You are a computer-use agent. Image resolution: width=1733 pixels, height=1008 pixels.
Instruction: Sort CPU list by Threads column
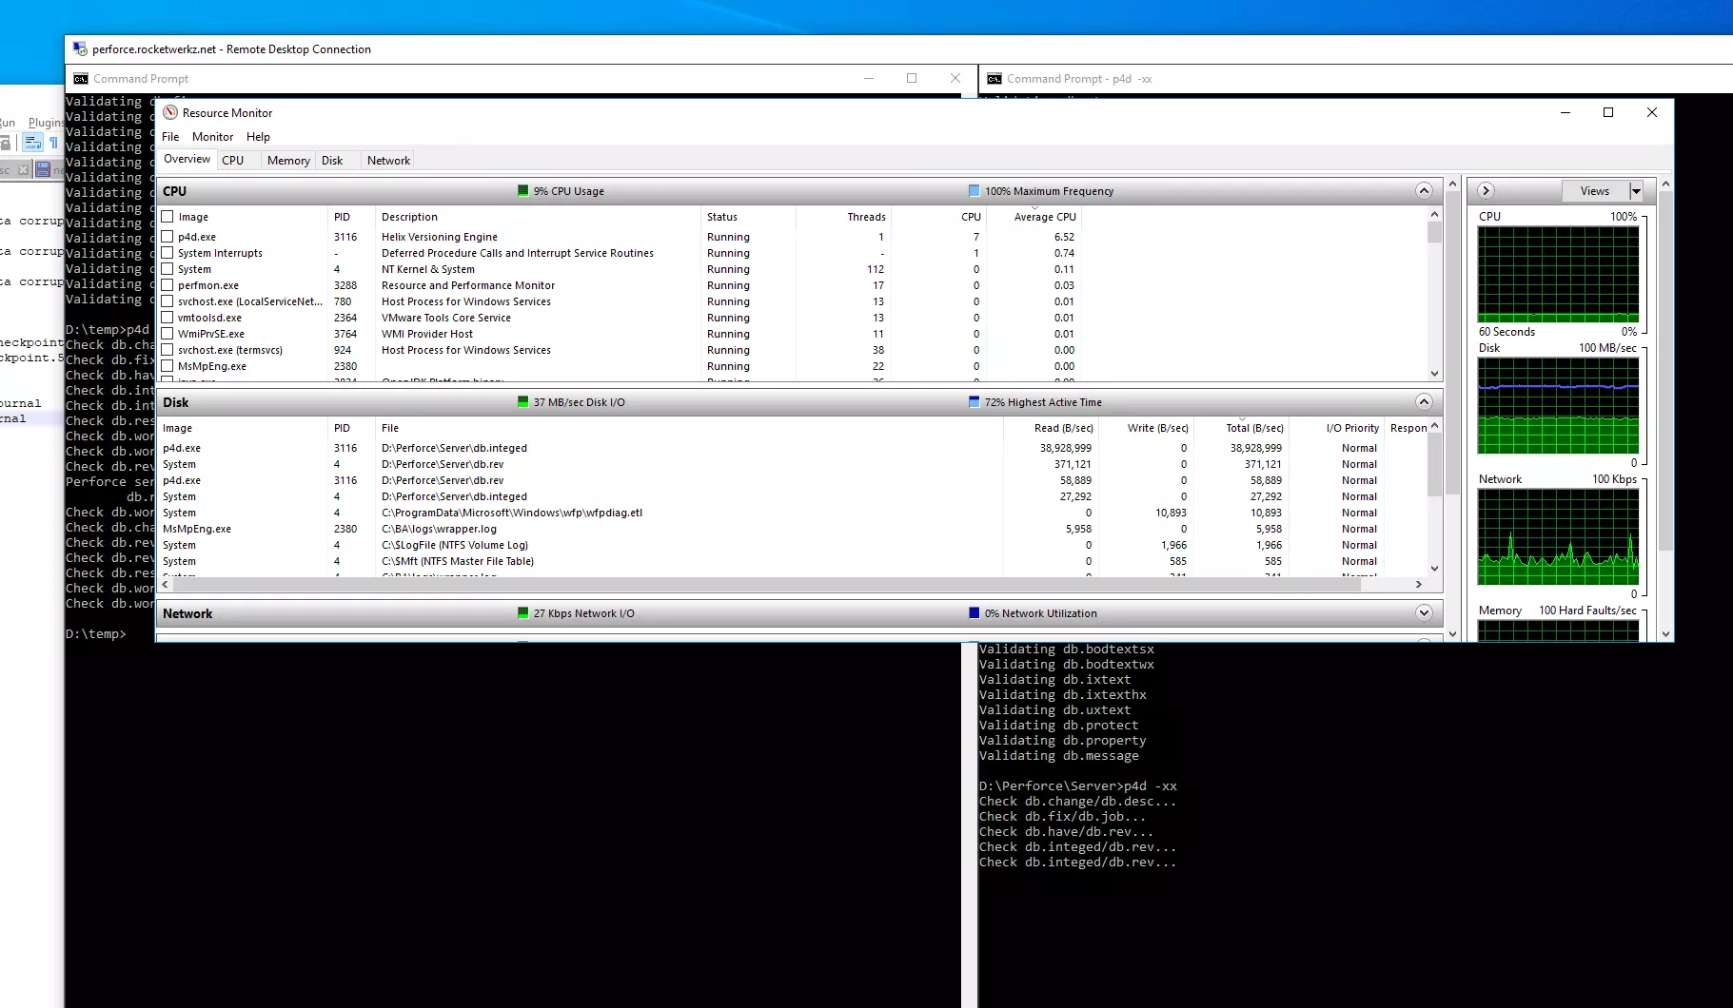pyautogui.click(x=843, y=217)
